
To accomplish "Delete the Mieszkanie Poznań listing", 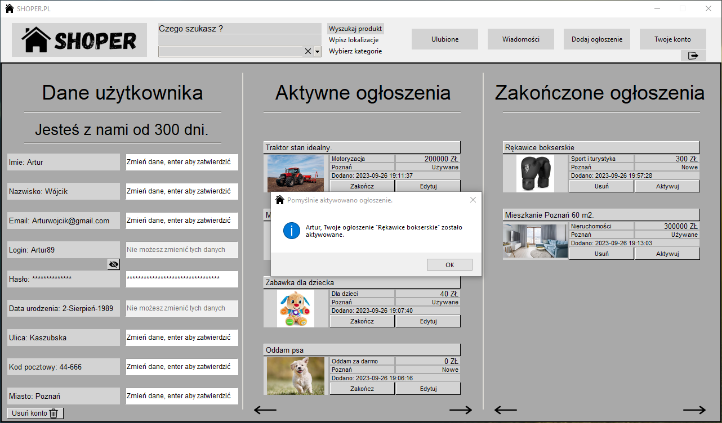I will (x=601, y=254).
